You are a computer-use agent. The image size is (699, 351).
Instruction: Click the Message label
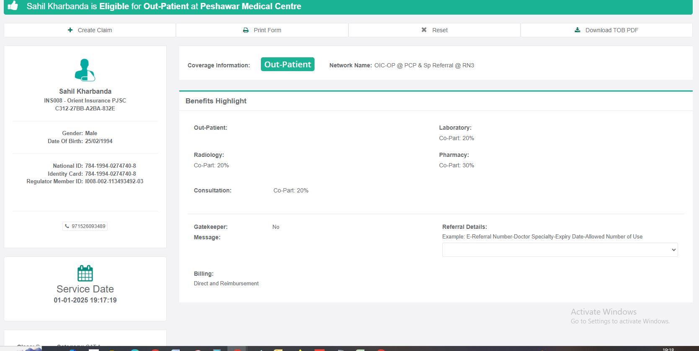pos(207,237)
